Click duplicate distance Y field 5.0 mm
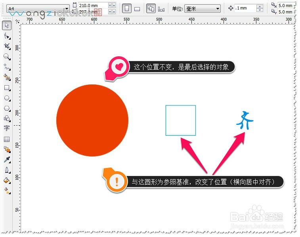This screenshot has width=300, height=237. [285, 12]
